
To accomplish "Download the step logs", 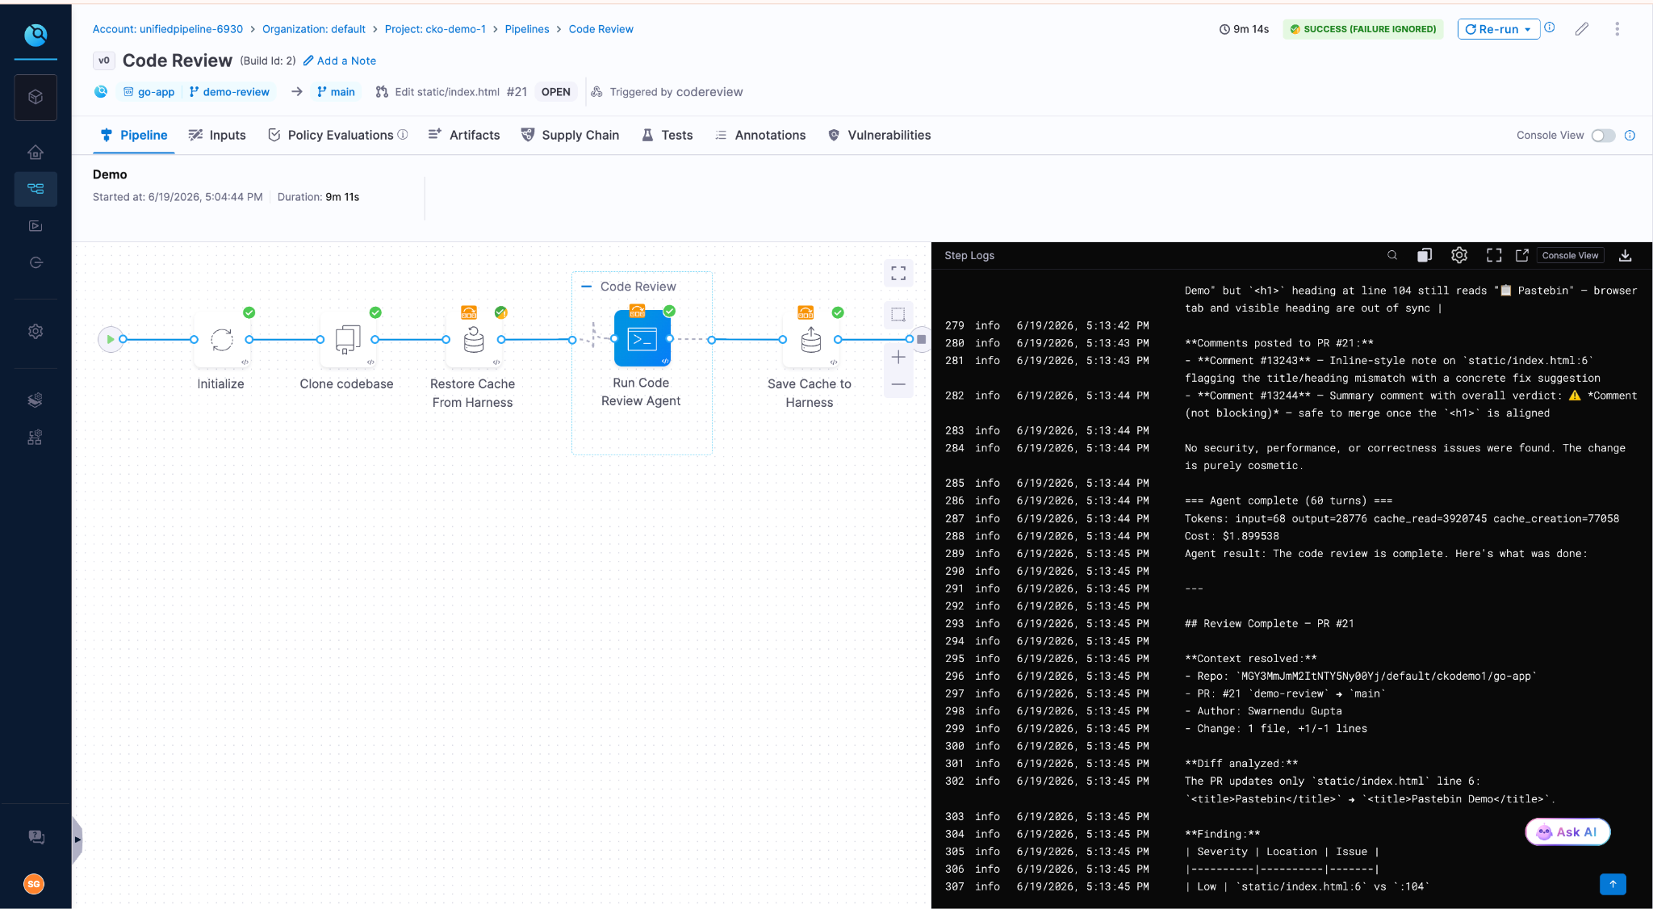I will coord(1626,255).
